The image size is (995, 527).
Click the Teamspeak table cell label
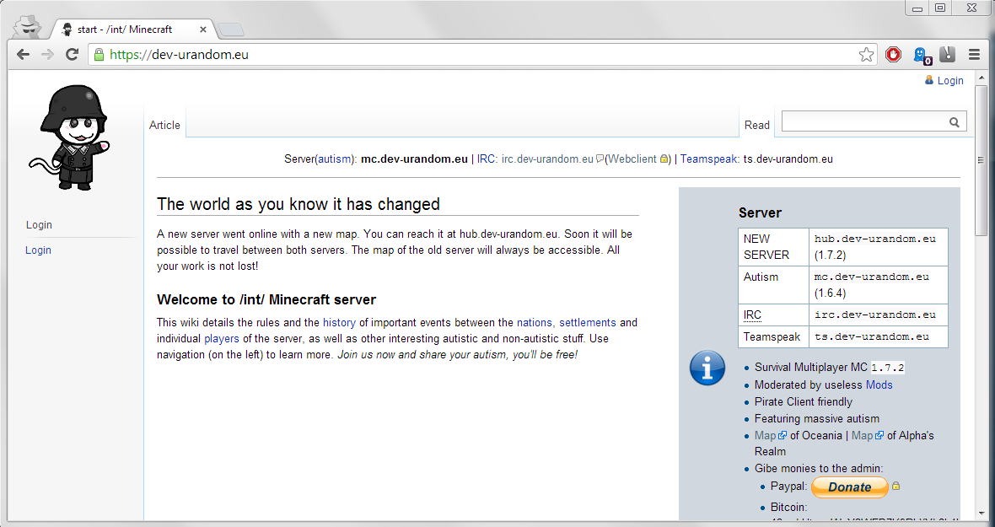[772, 336]
